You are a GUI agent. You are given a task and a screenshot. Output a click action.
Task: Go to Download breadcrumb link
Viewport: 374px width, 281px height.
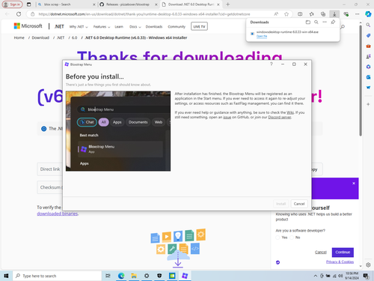40,37
